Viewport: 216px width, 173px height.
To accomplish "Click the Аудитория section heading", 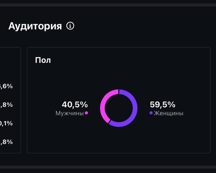I will click(35, 26).
